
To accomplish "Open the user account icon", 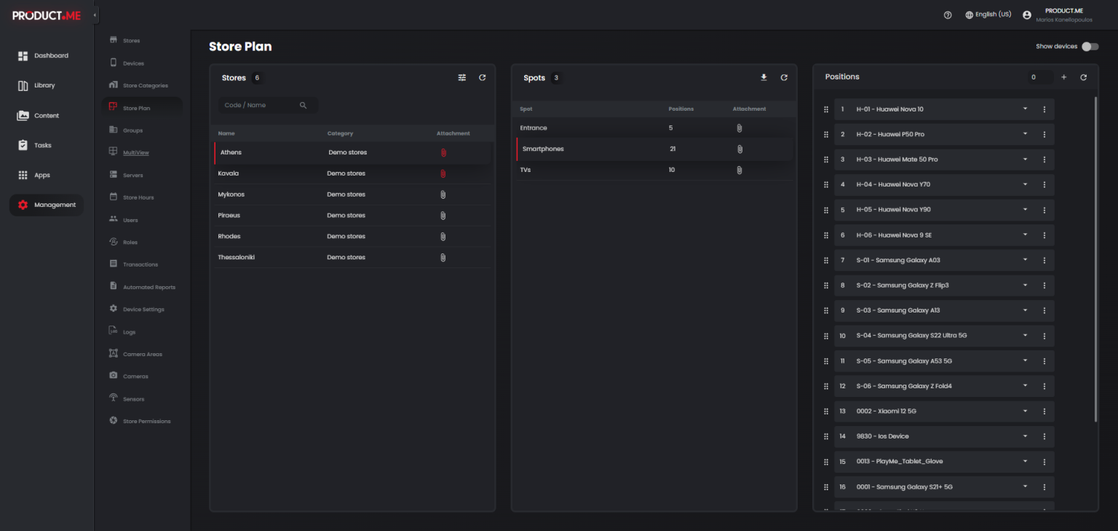I will (x=1026, y=14).
